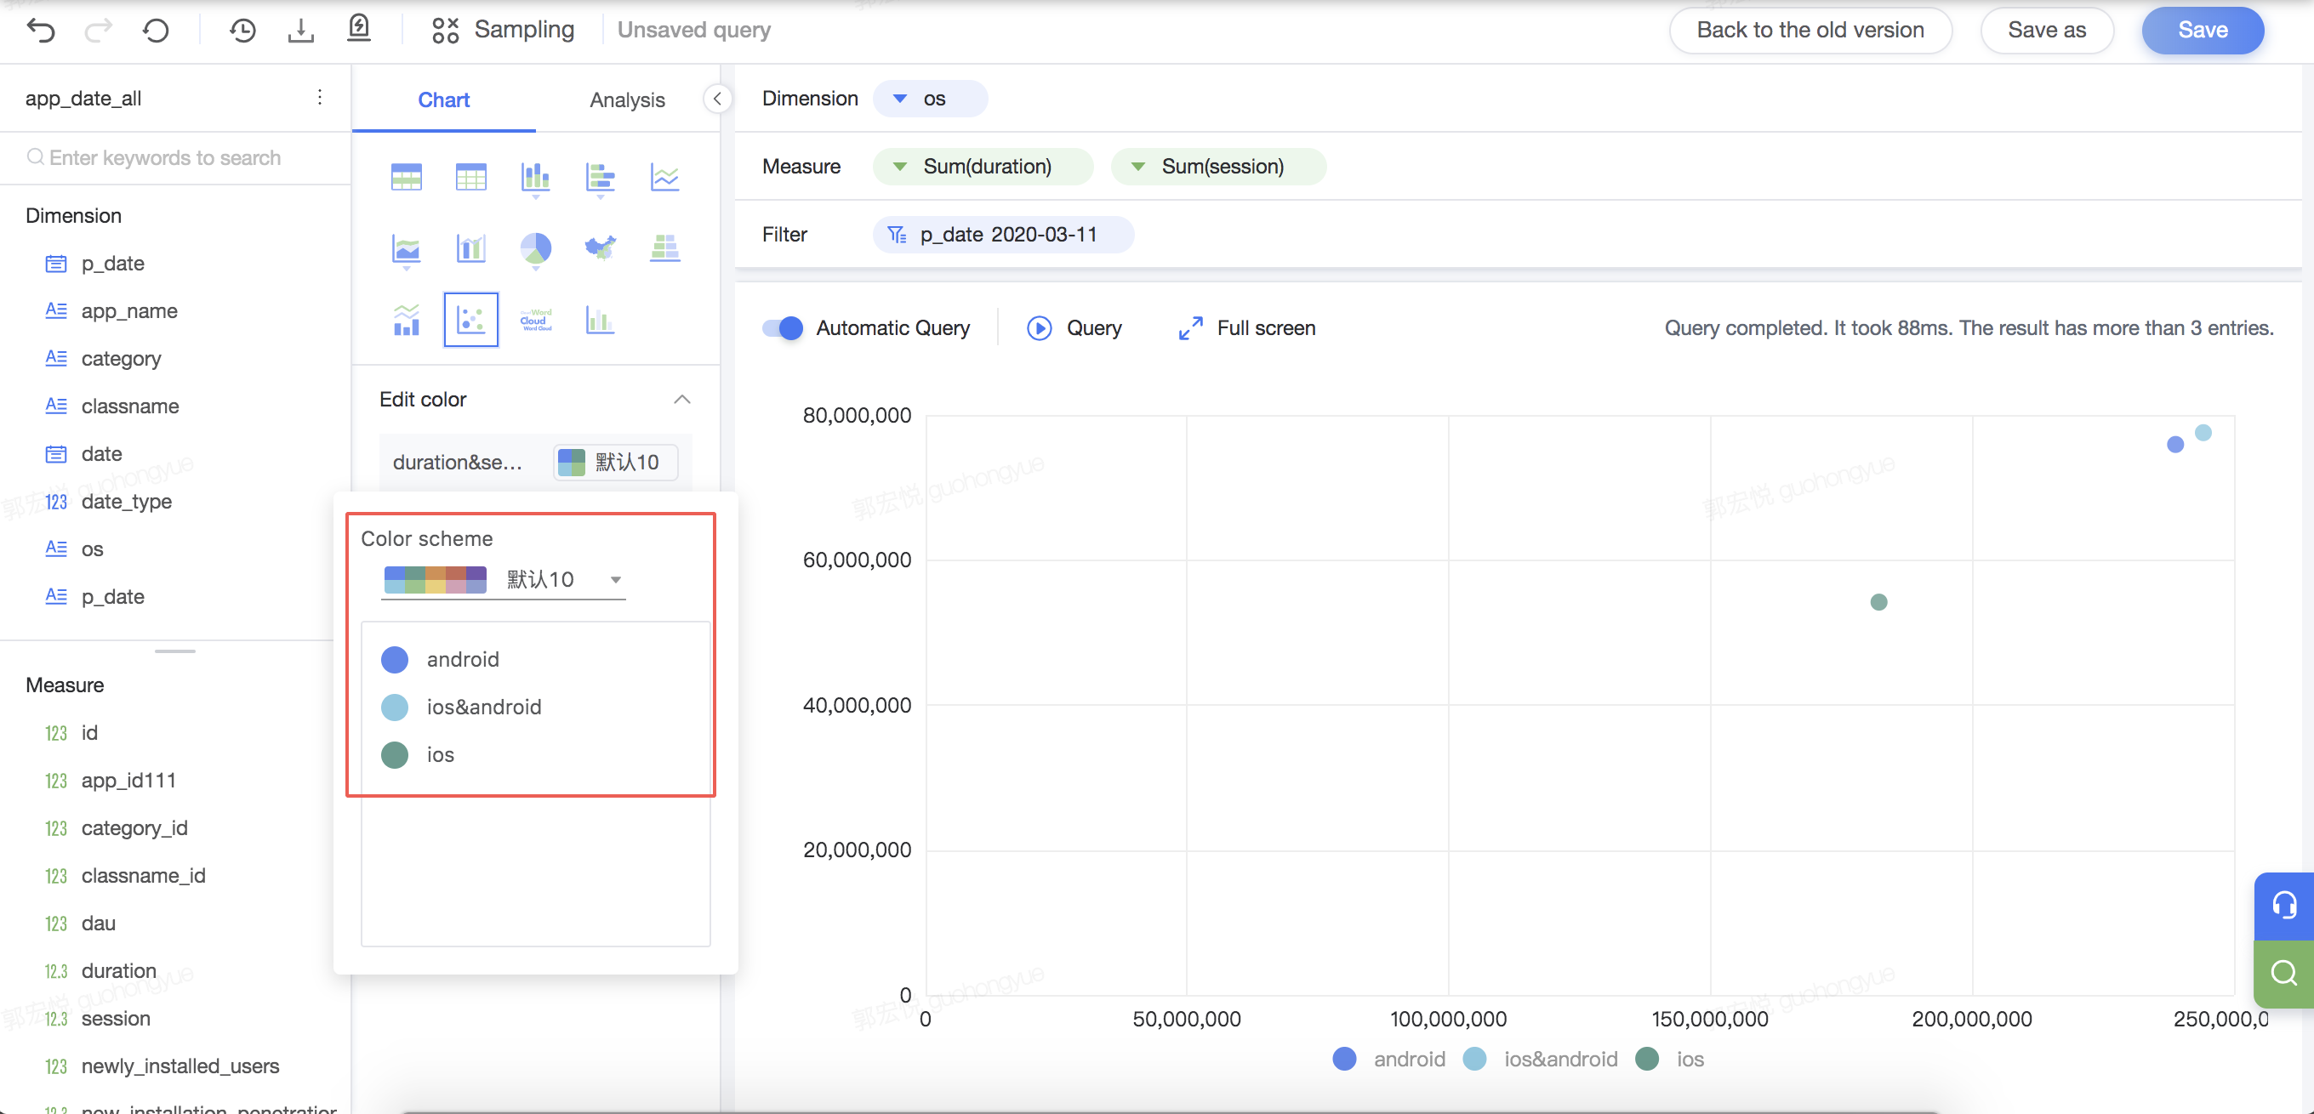
Task: Hide ios&android series via chart legend
Action: click(1540, 1060)
